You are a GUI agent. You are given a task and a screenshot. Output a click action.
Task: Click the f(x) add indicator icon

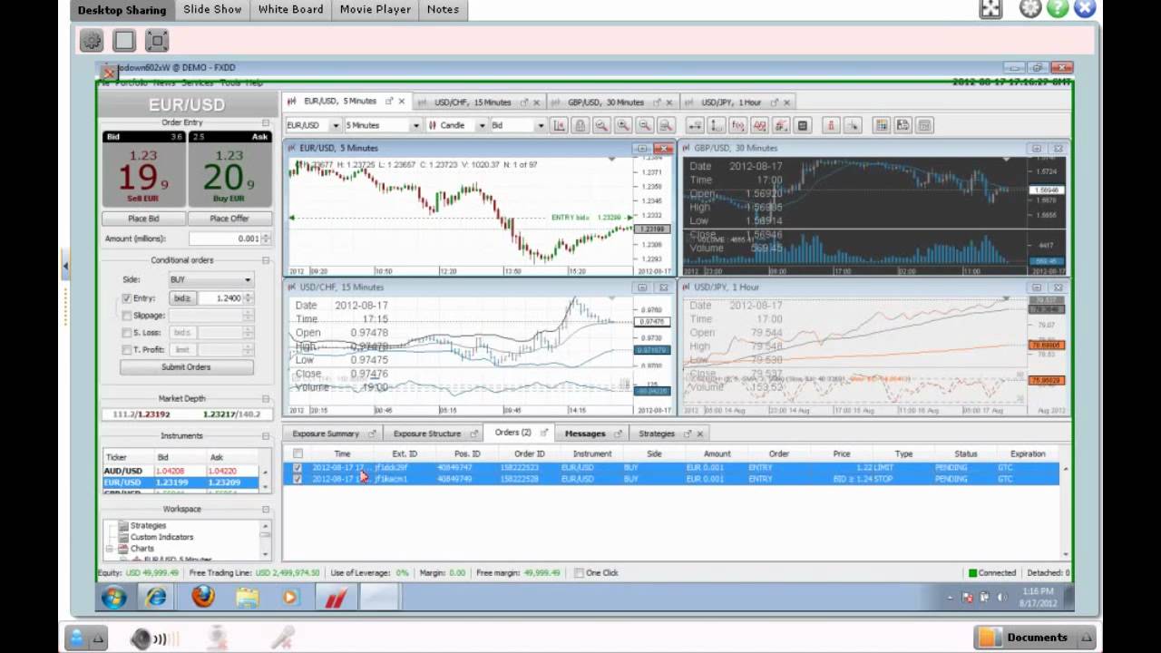click(x=737, y=125)
